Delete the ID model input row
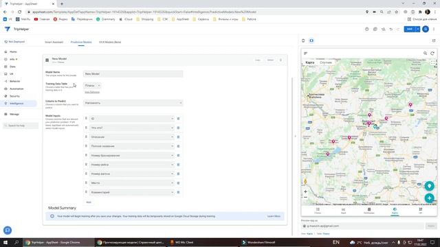Image resolution: width=440 pixels, height=247 pixels. 178,119
